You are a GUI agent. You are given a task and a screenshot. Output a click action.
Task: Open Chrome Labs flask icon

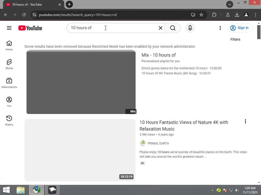228,15
